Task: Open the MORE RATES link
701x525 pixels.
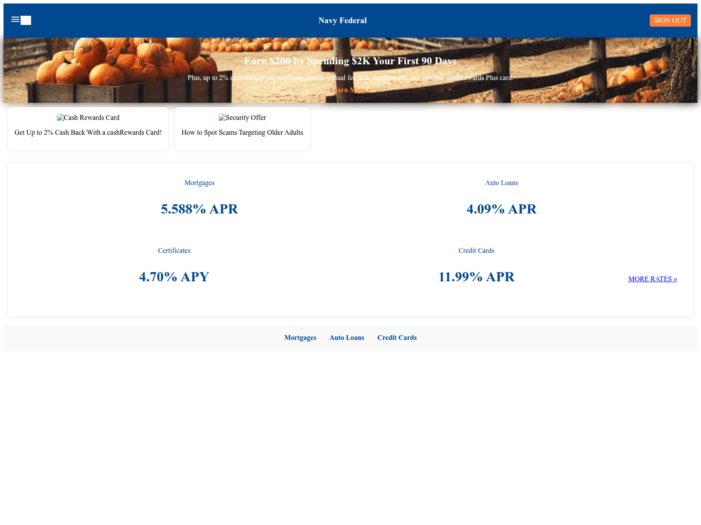Action: 653,279
